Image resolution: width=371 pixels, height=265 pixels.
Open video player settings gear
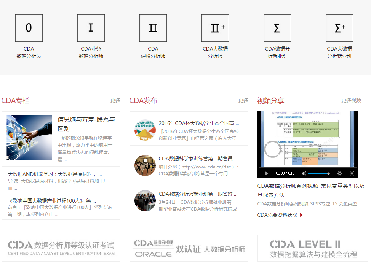click(340, 173)
